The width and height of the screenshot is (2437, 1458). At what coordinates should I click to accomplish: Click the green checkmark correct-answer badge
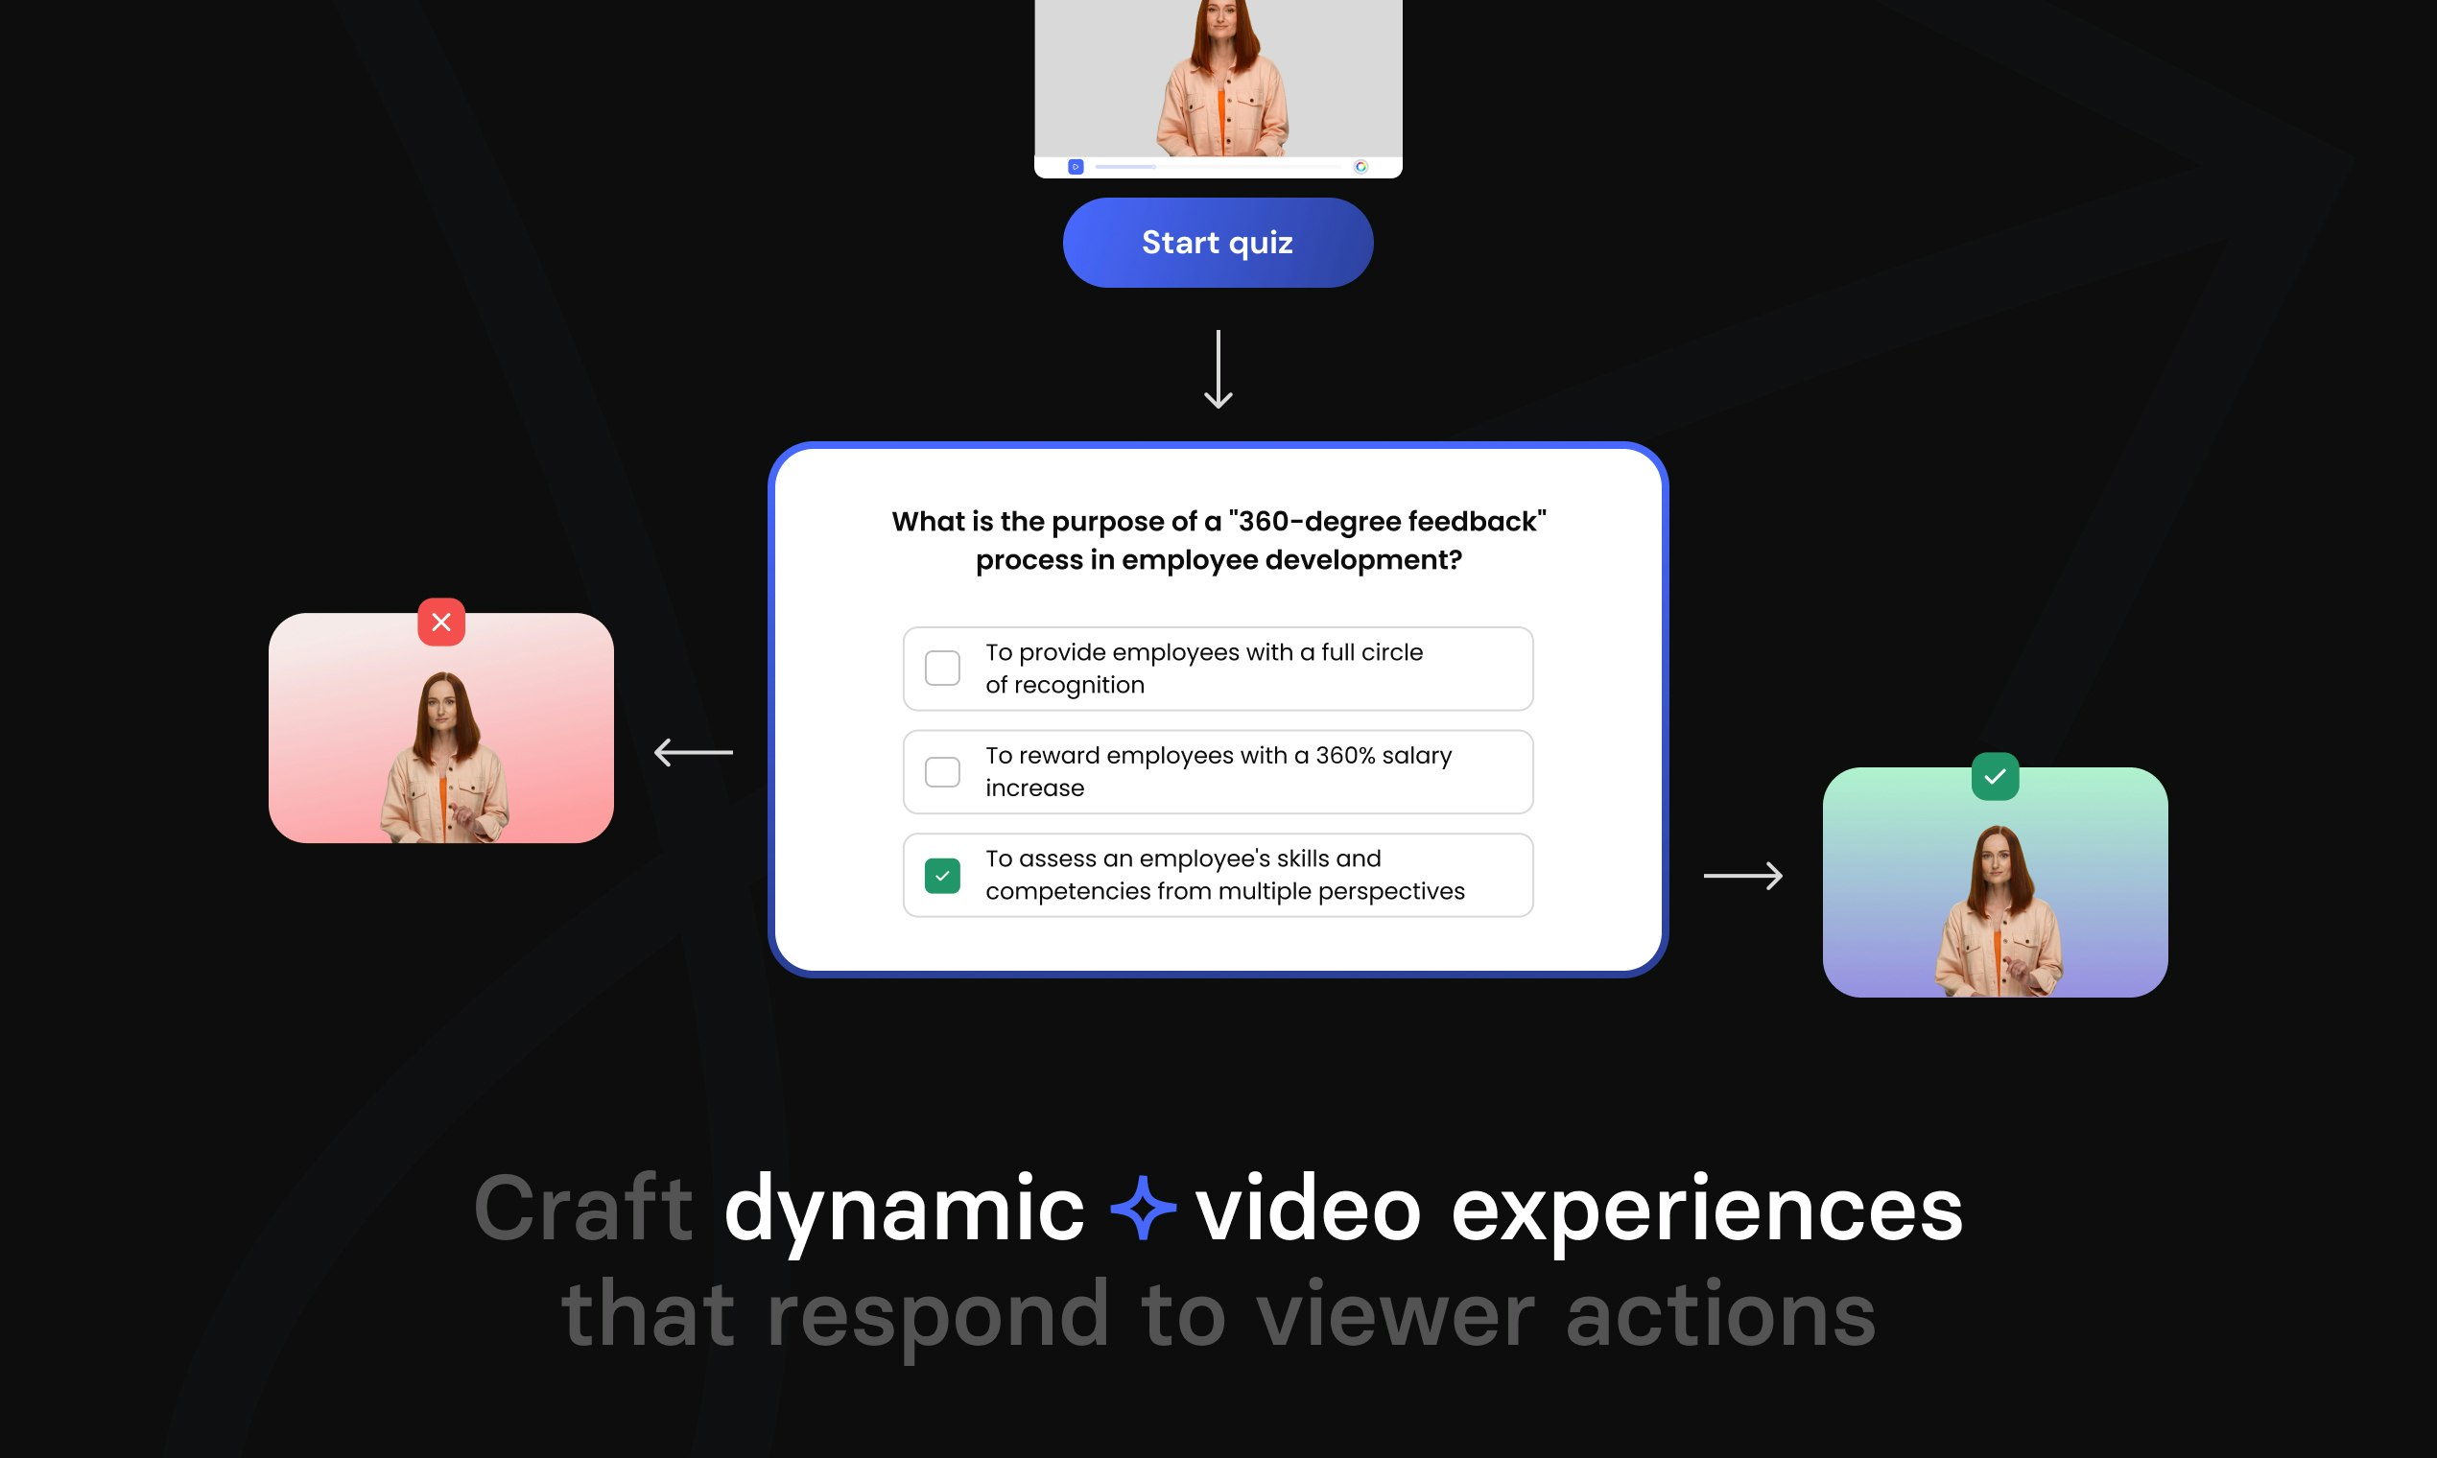pyautogui.click(x=1995, y=776)
